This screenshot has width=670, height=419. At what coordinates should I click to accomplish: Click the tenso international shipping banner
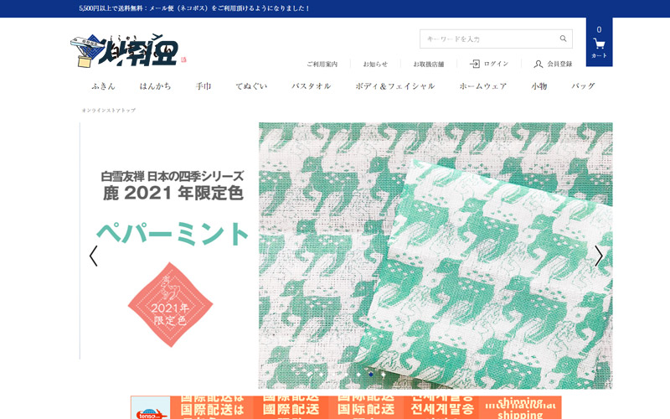pos(346,408)
